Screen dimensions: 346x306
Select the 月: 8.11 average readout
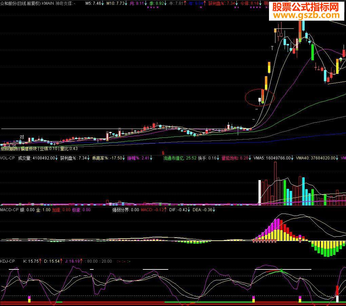tap(138, 3)
